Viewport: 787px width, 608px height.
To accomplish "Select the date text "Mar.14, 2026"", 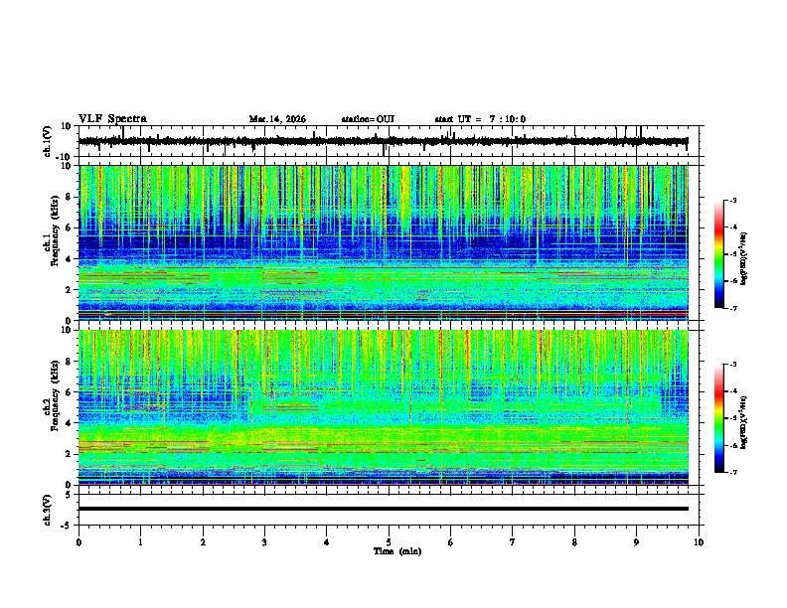I will click(x=277, y=119).
